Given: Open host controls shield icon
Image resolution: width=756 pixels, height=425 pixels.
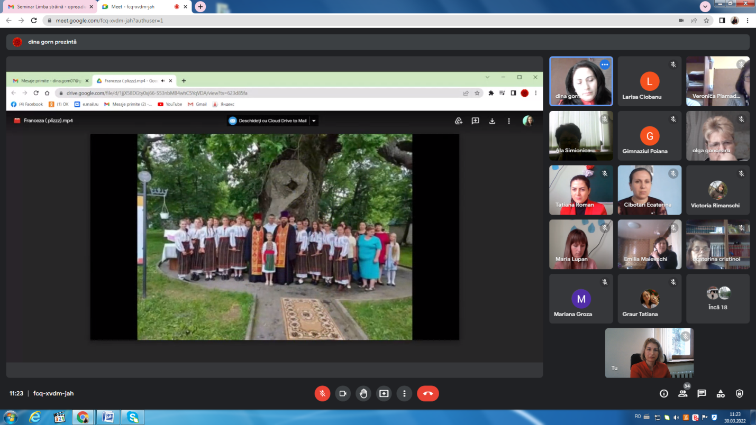Looking at the screenshot, I should tap(740, 393).
